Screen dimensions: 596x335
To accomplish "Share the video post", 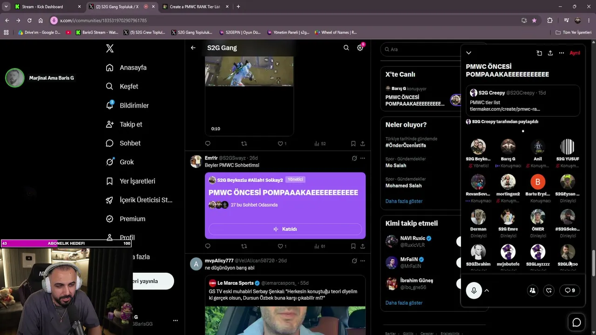I will (x=363, y=144).
